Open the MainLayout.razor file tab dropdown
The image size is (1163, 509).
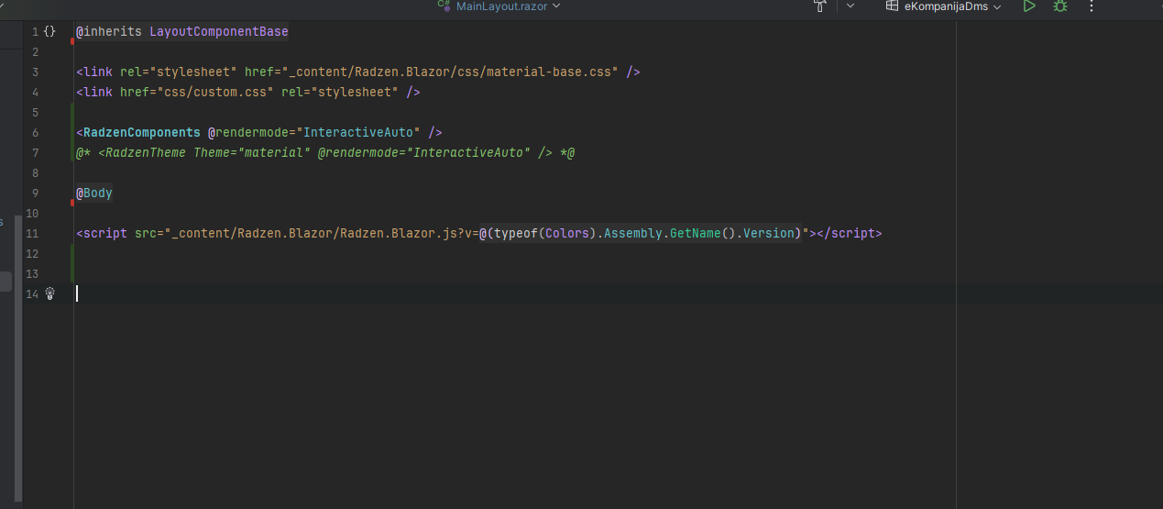(x=499, y=6)
